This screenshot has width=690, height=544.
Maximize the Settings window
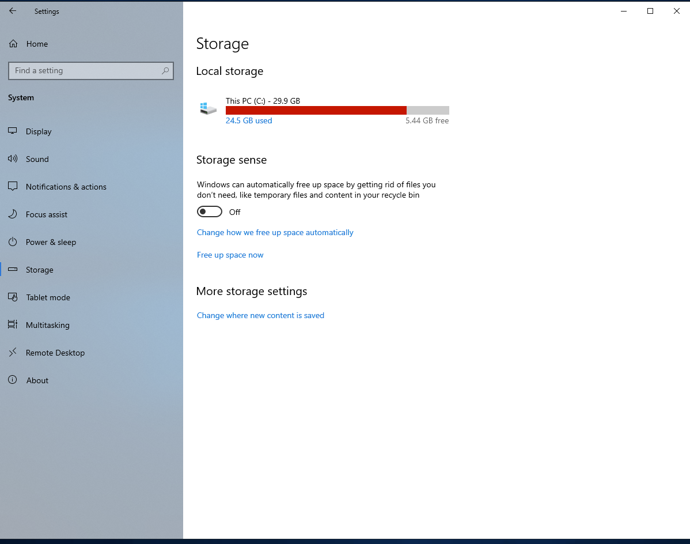click(x=650, y=11)
